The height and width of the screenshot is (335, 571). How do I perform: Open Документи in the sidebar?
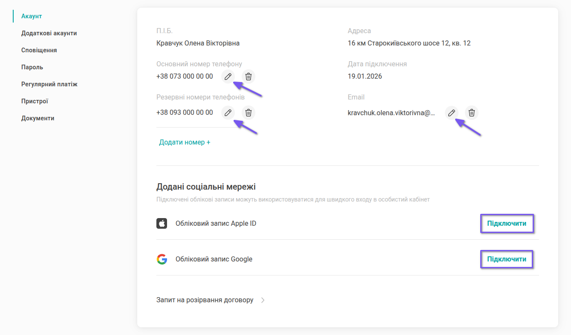(38, 118)
